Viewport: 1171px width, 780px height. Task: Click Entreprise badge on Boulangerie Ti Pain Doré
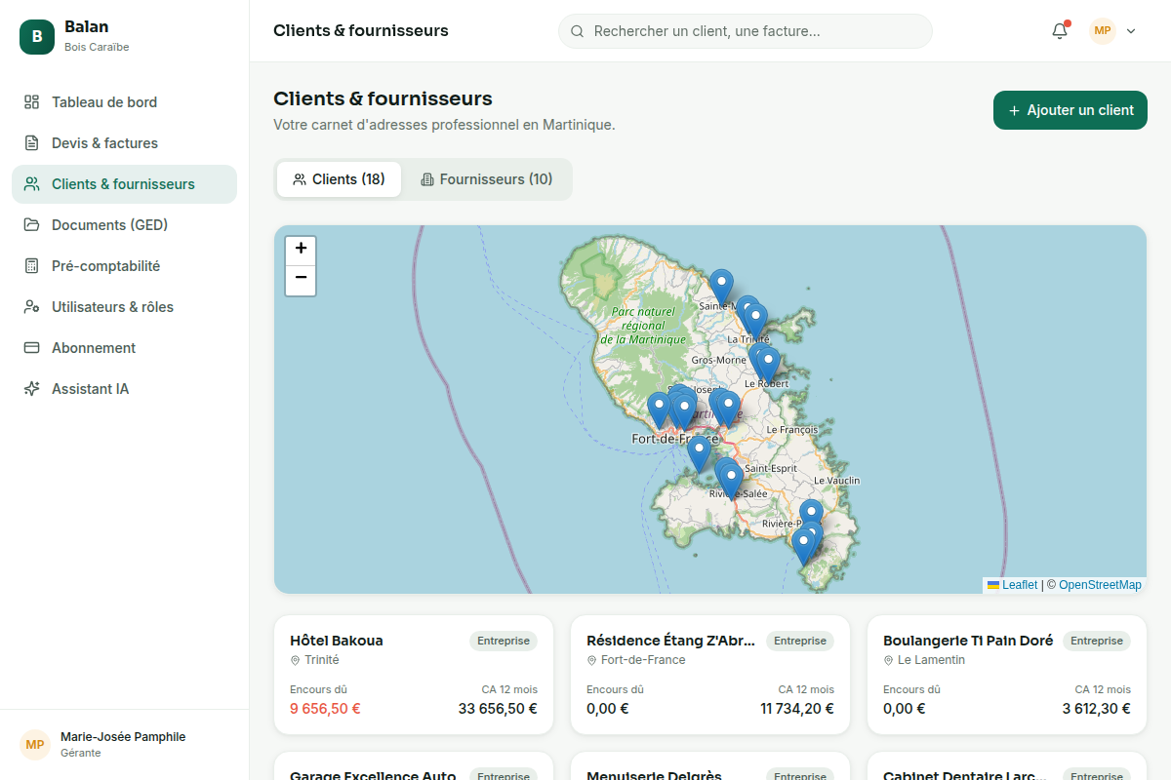coord(1097,642)
